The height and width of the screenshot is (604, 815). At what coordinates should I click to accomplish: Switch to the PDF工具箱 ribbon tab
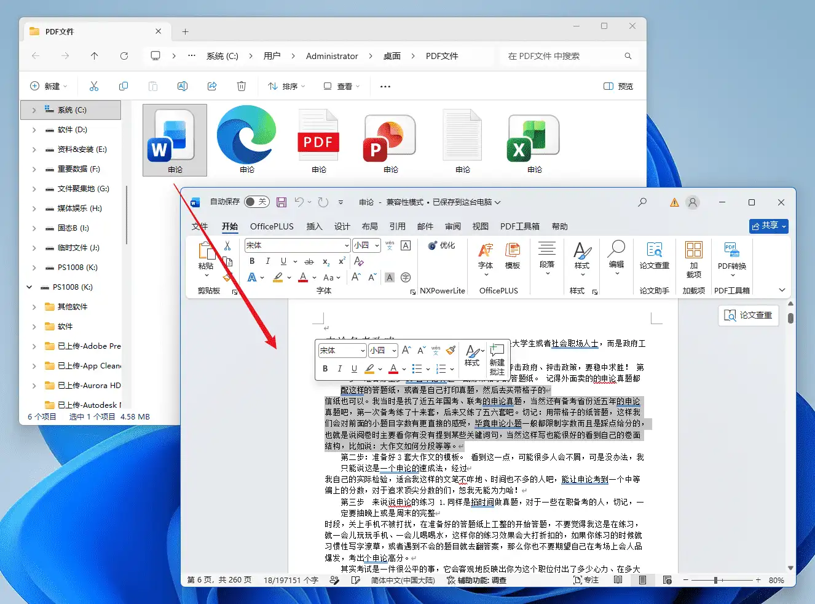(x=520, y=226)
